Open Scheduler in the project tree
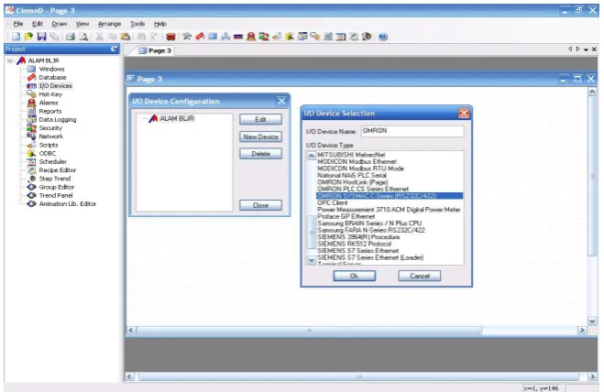 click(x=53, y=162)
